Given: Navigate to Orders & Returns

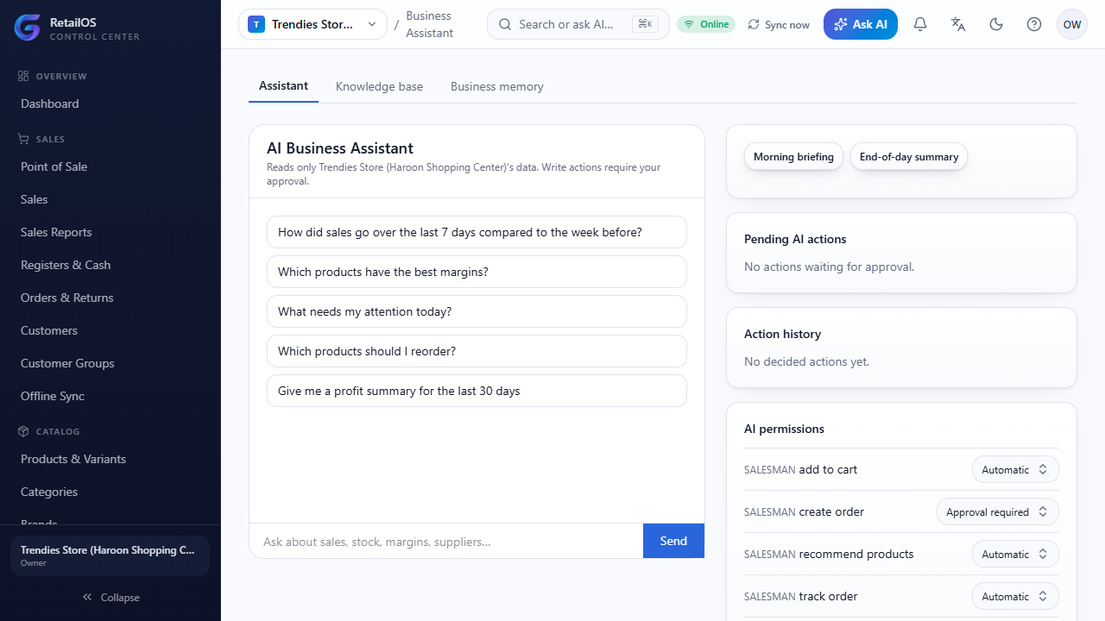Looking at the screenshot, I should point(110,298).
